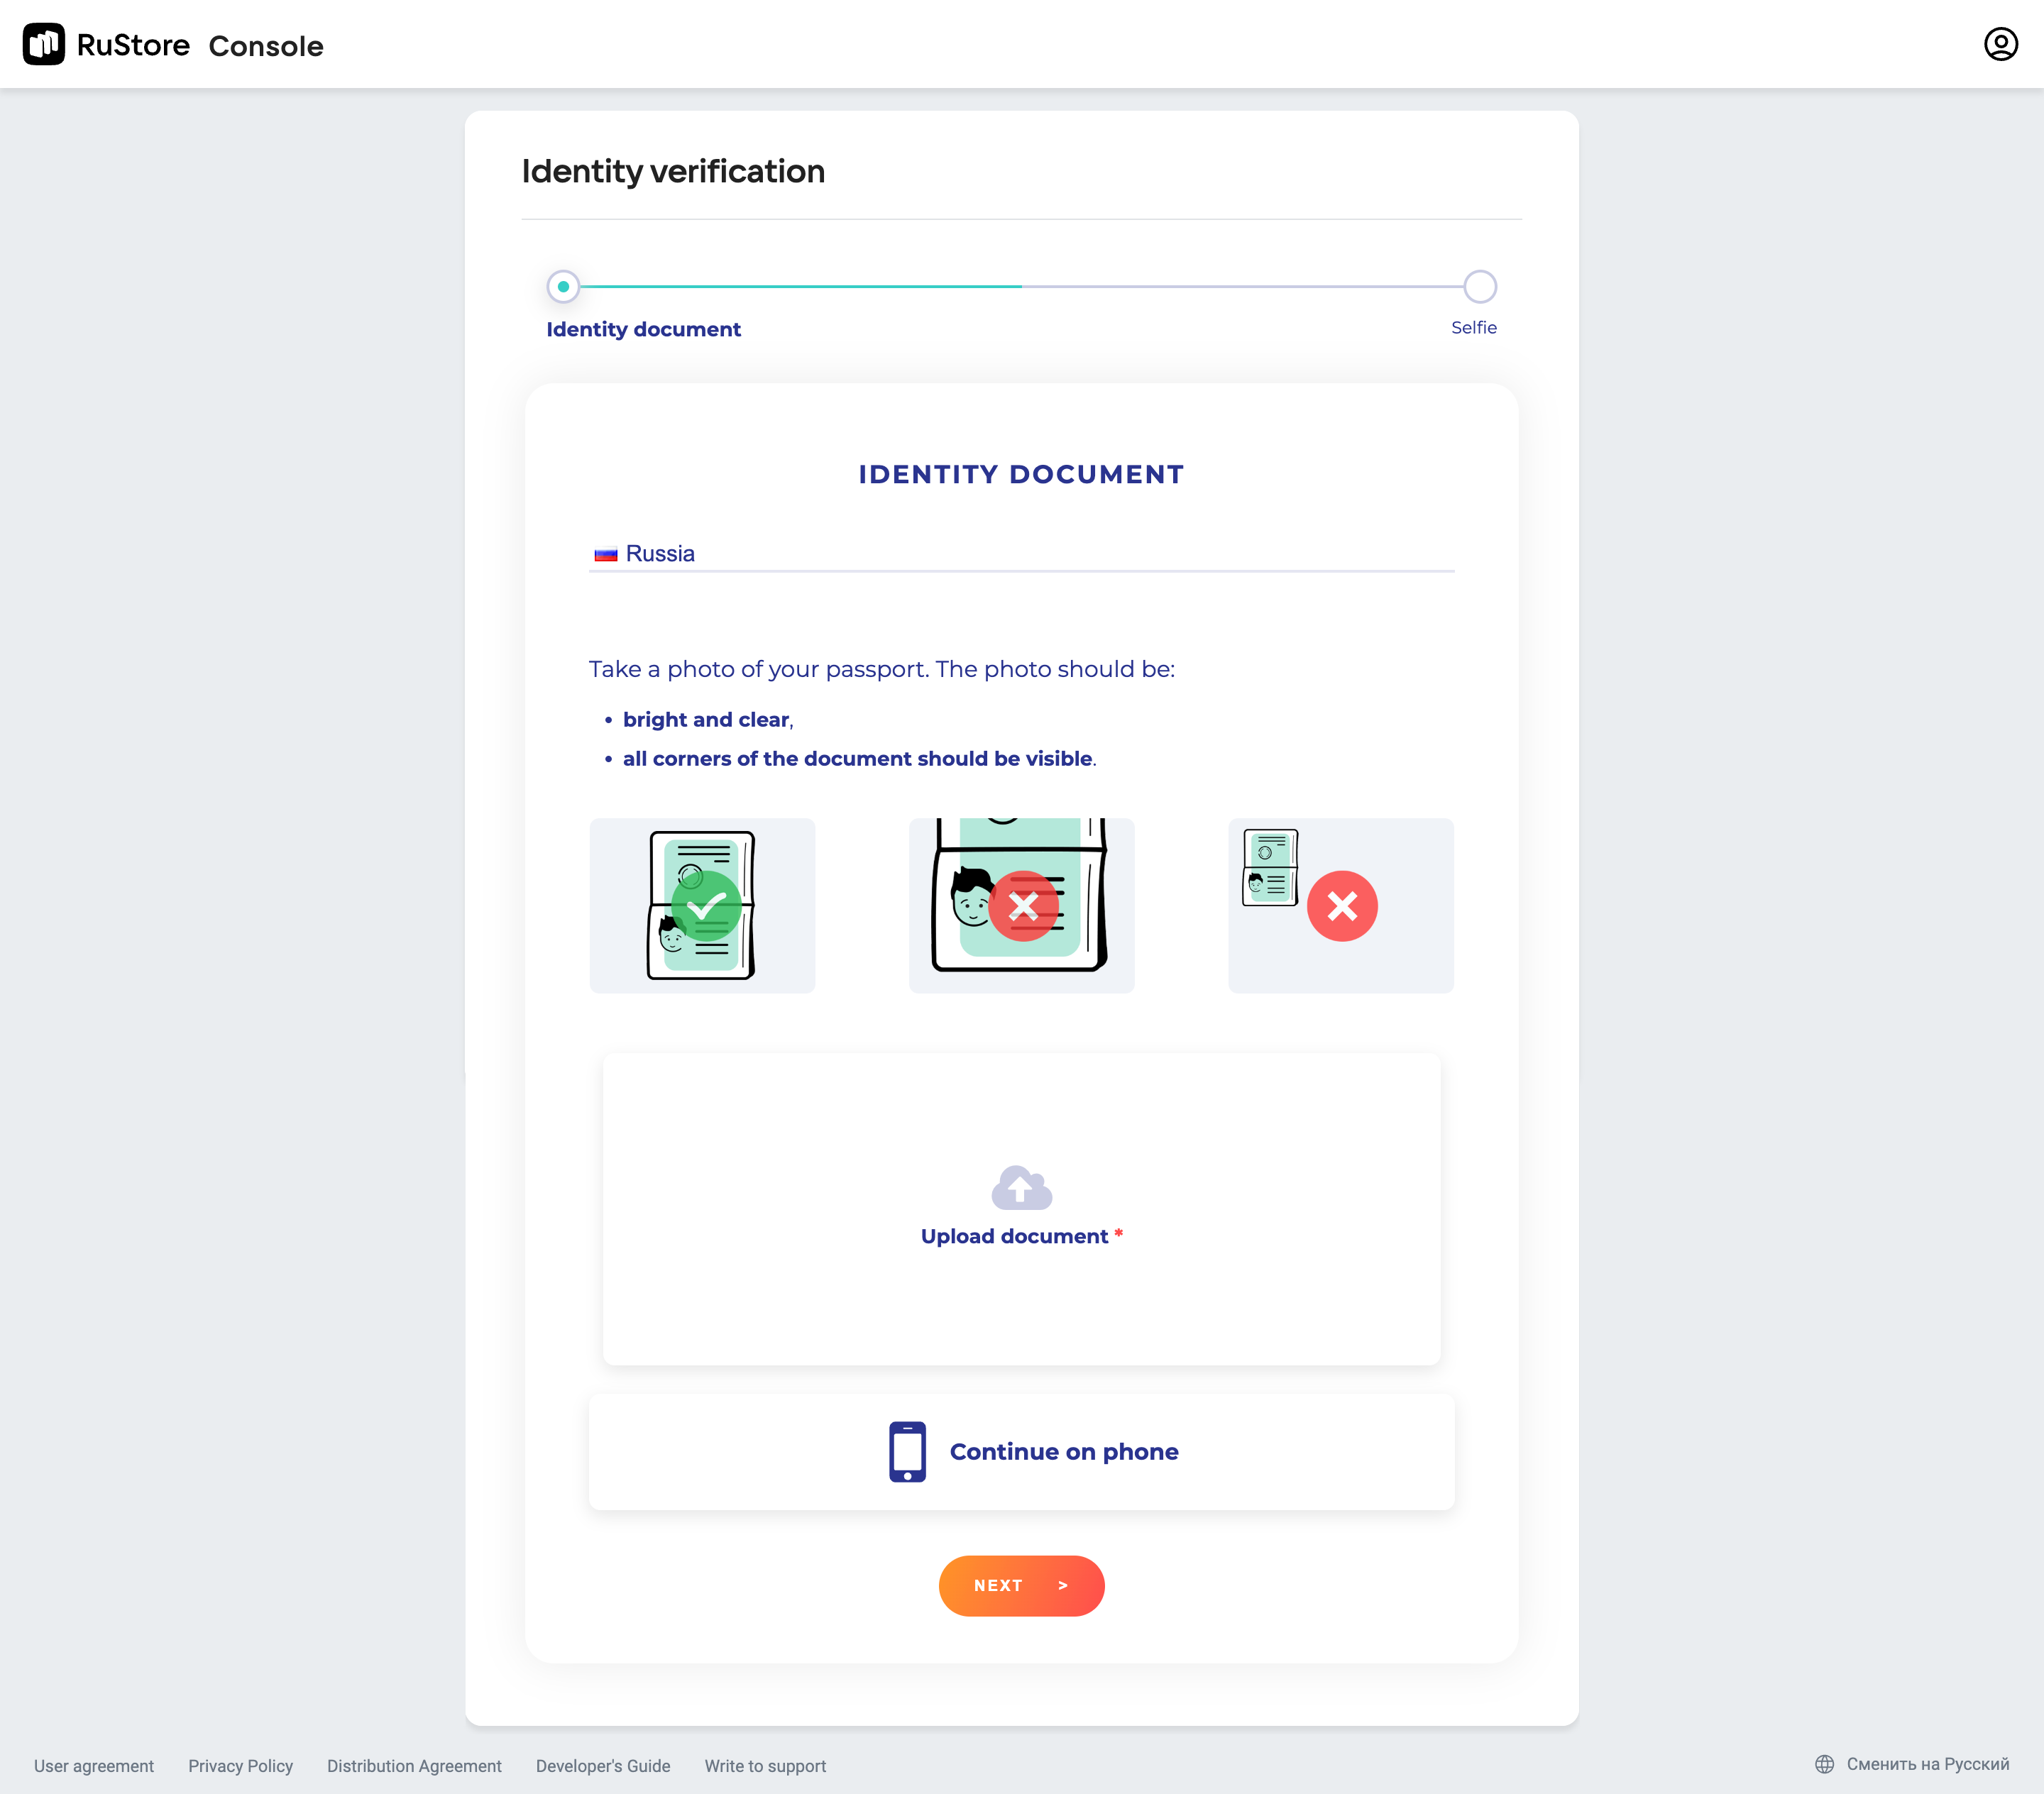Select the Identity document step circle

pos(563,287)
